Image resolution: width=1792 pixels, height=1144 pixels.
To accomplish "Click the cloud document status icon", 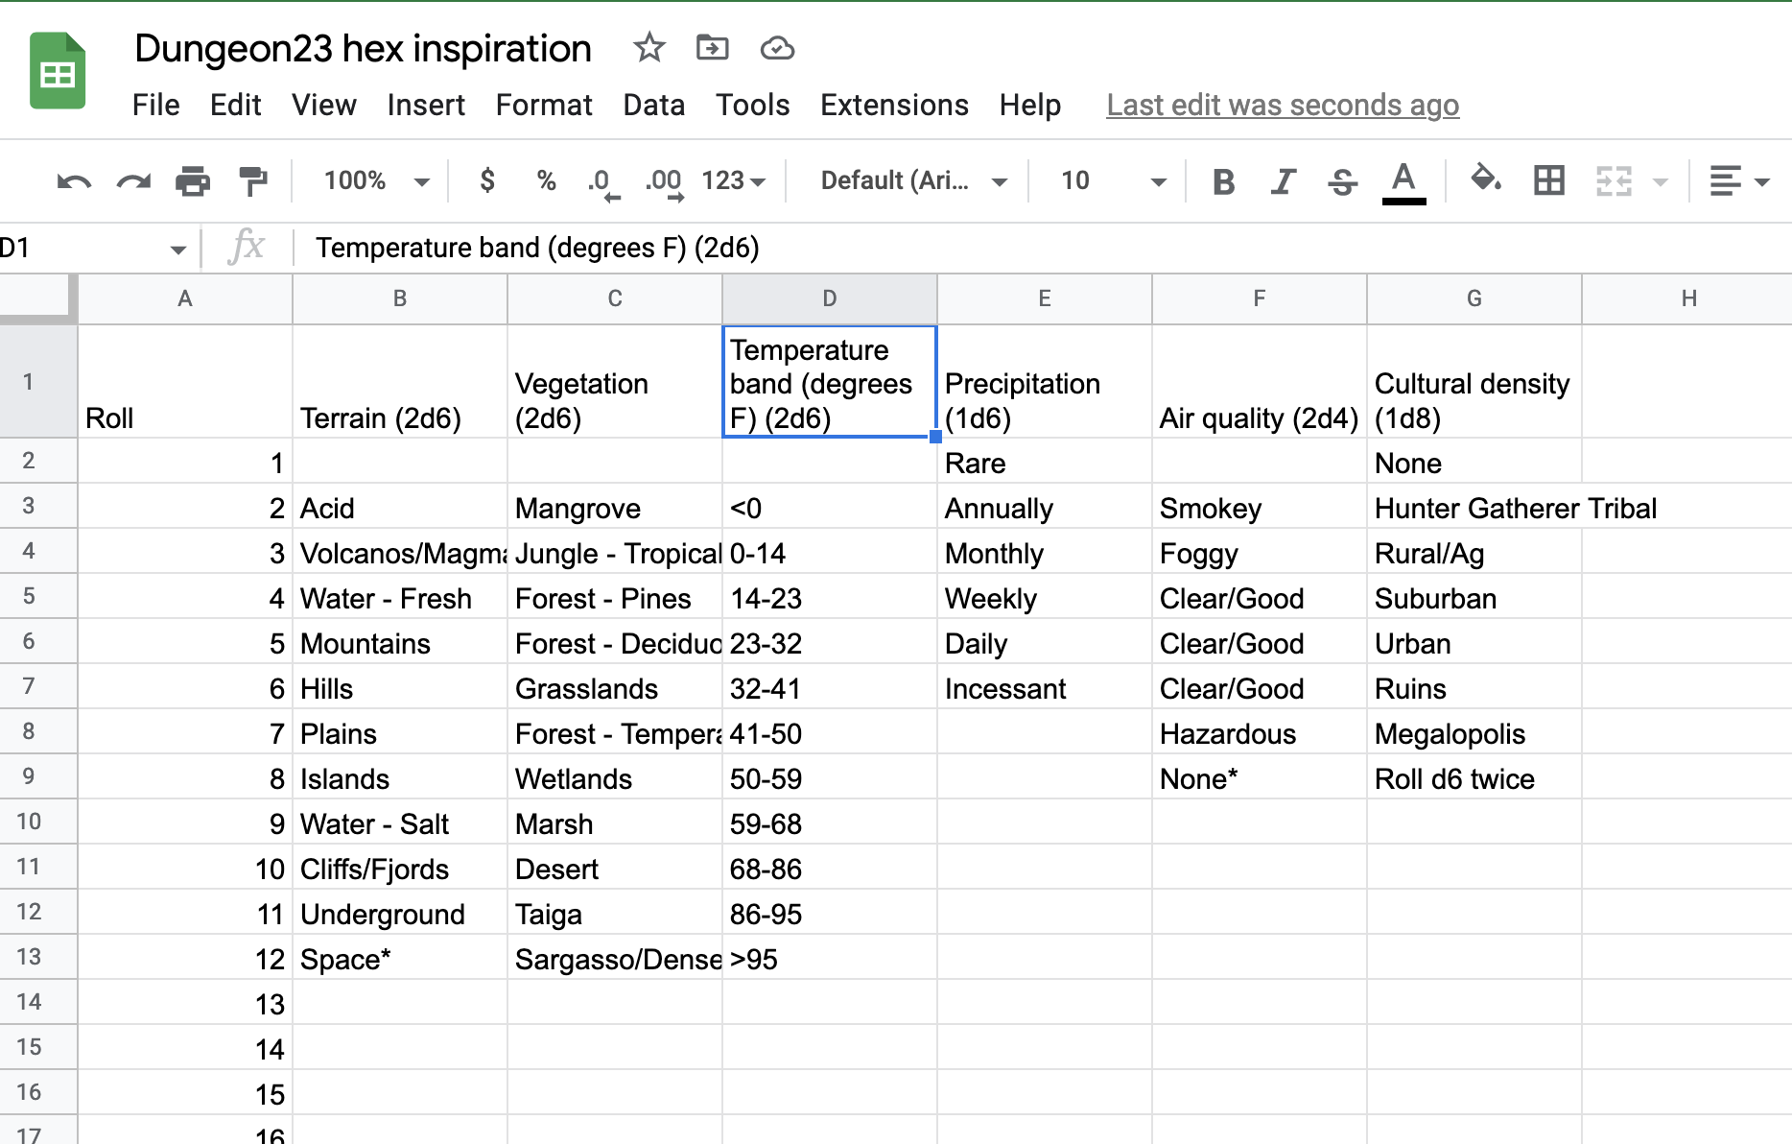I will 777,47.
